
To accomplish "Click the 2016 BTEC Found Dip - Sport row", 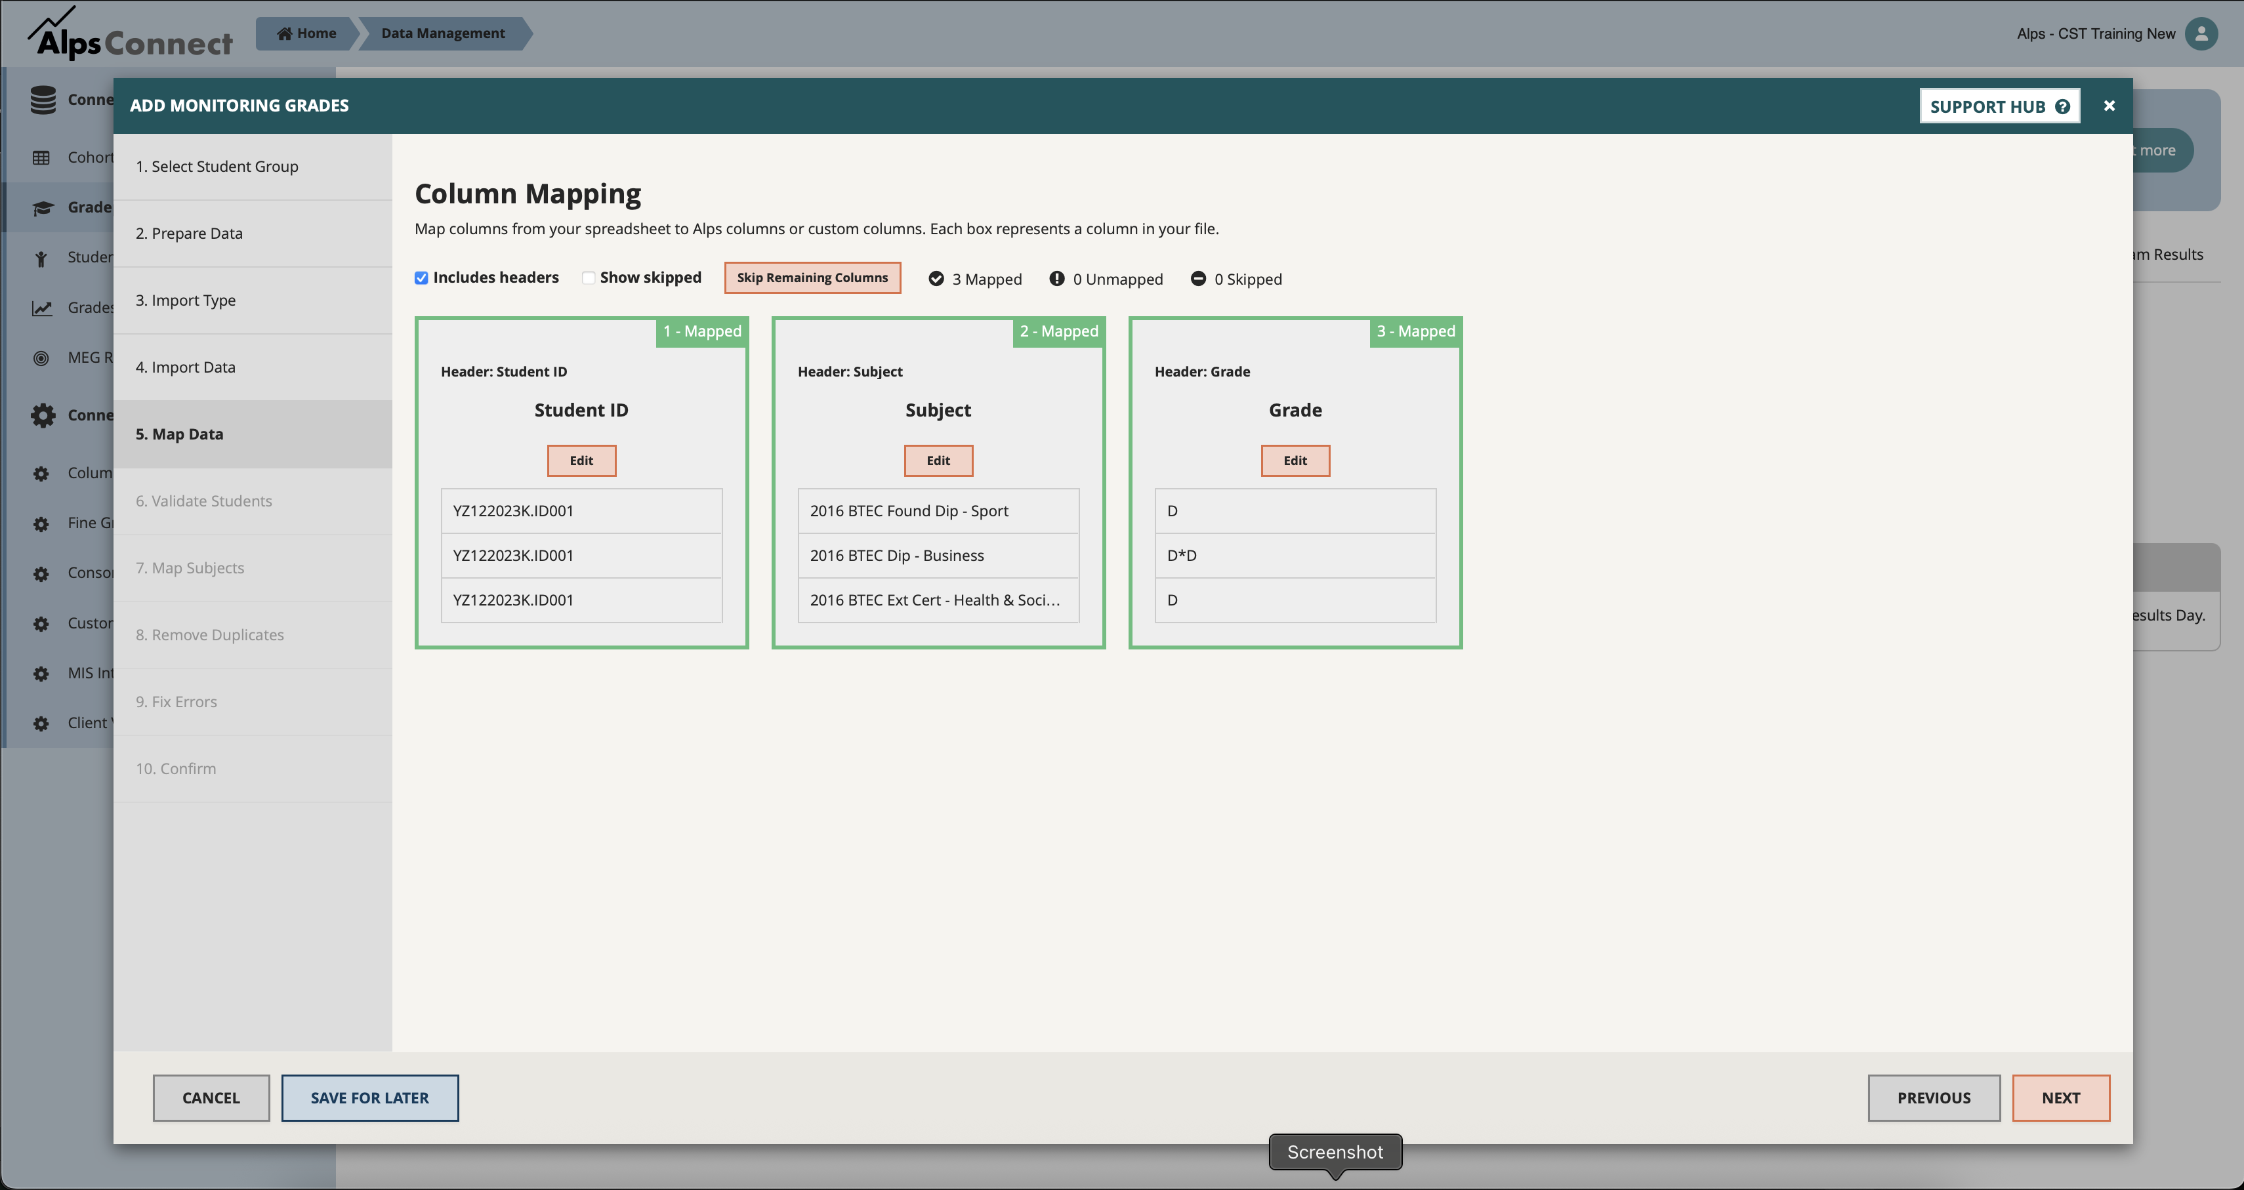I will pos(938,512).
